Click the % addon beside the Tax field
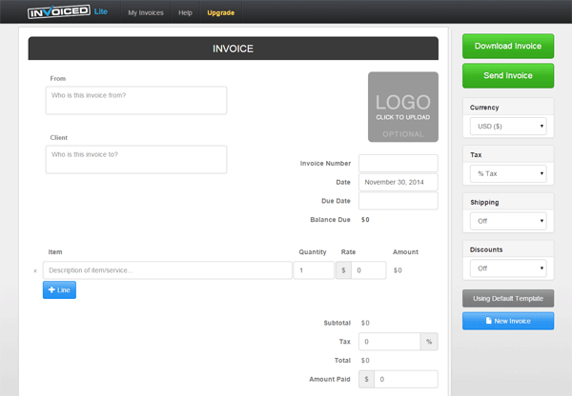Screen dimensions: 572x396 (429, 342)
